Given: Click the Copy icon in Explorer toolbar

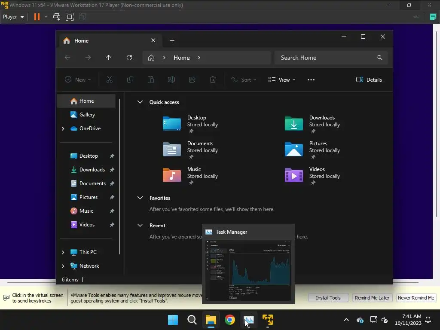Looking at the screenshot, I should pyautogui.click(x=130, y=79).
